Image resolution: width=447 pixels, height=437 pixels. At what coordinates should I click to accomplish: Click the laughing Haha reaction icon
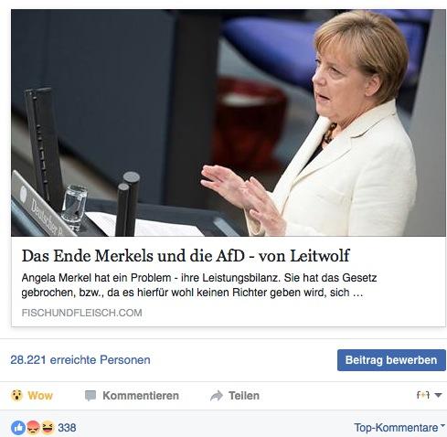coord(48,428)
